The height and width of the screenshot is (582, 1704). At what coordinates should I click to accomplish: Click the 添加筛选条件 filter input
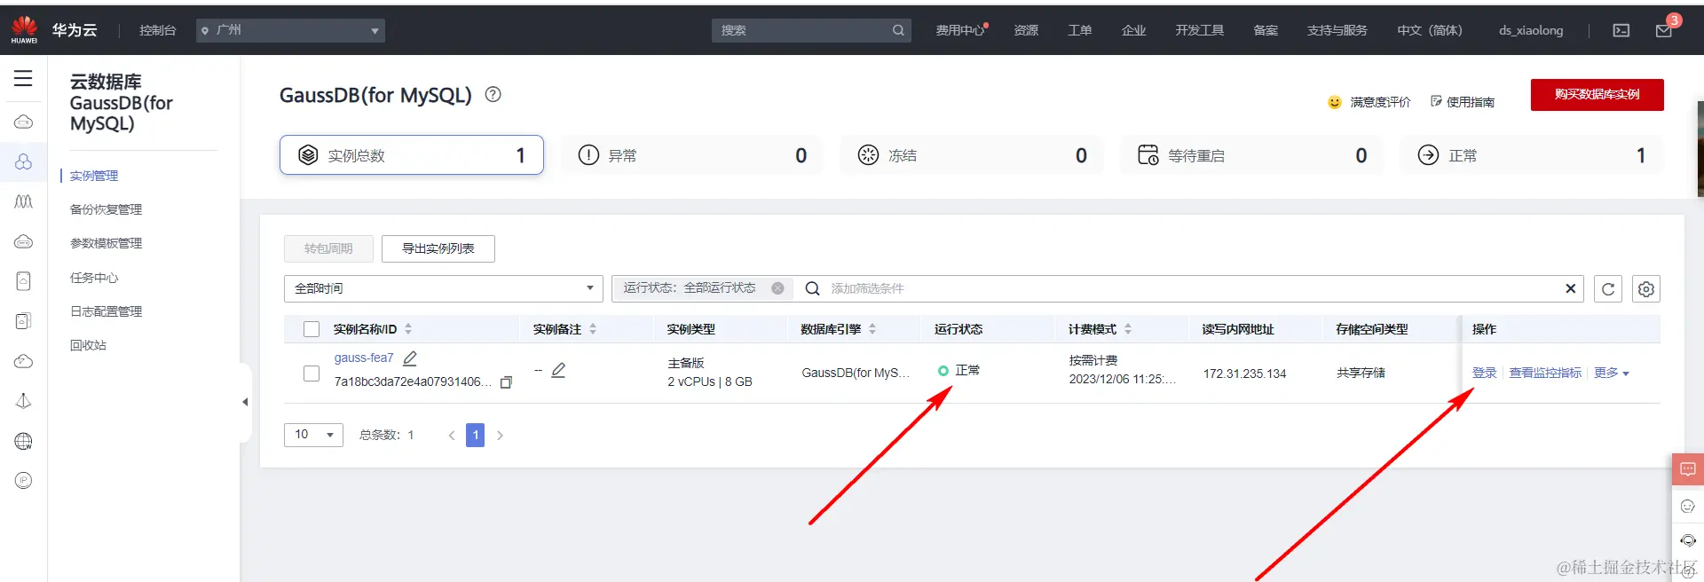coord(1194,288)
